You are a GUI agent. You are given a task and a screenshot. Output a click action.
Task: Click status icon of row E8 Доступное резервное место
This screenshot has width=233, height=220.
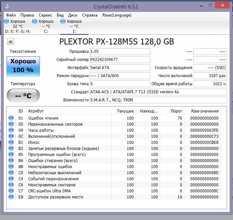click(x=11, y=197)
